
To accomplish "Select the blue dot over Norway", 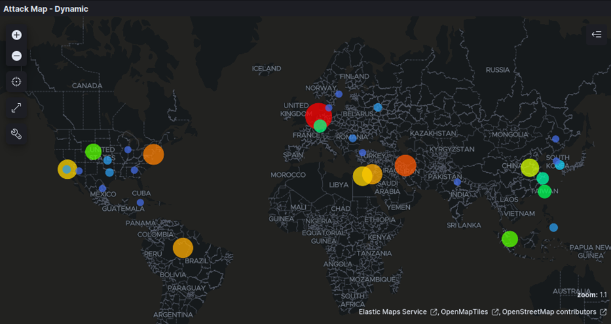I will click(339, 94).
